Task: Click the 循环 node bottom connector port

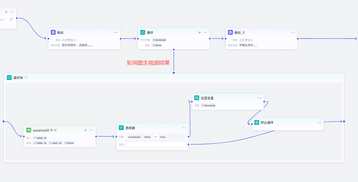Action: point(174,50)
